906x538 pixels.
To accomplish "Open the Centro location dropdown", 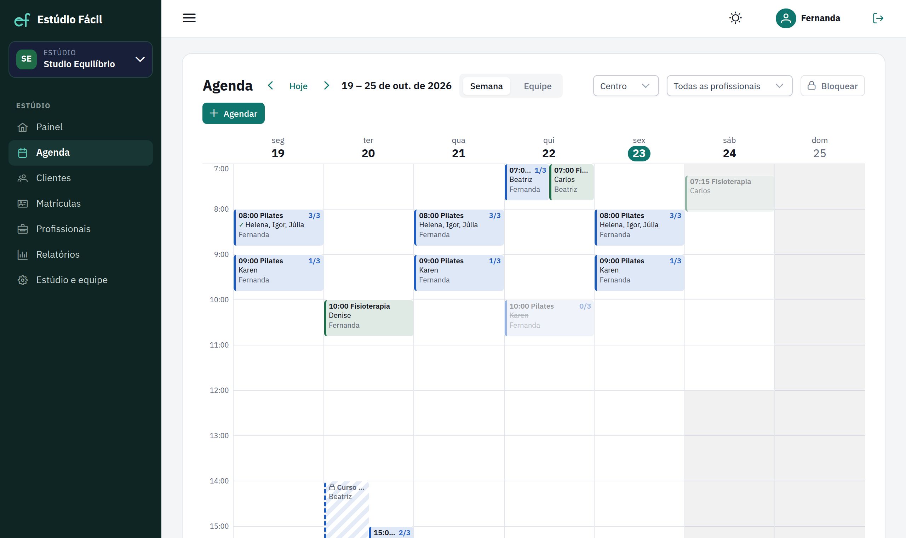I will pos(625,86).
